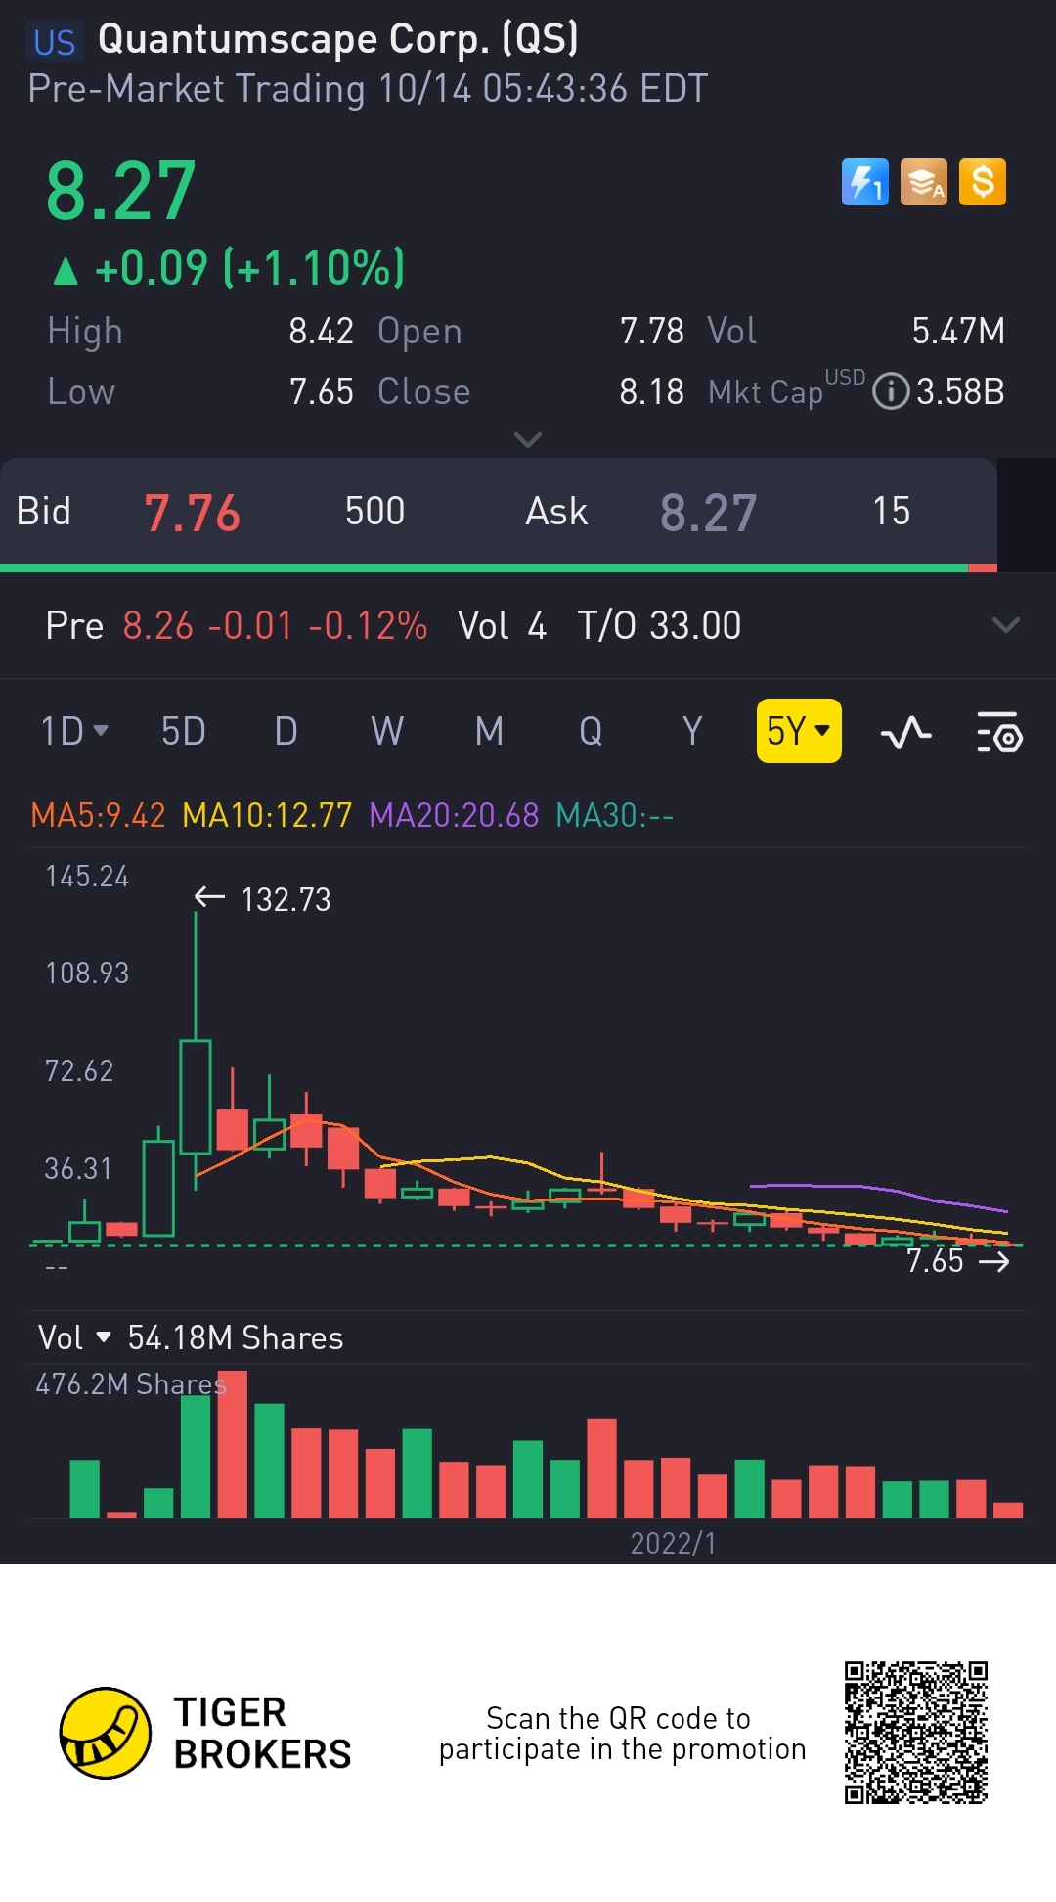Tap the orange stacked layers badge icon
1056x1902 pixels.
pos(924,182)
